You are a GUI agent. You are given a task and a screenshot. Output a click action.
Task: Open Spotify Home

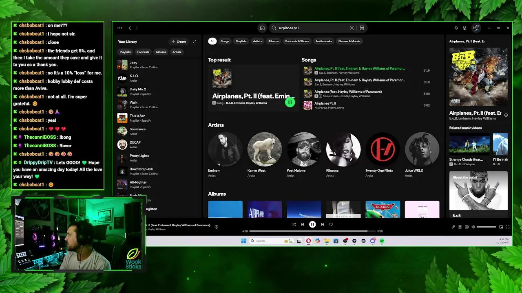click(x=262, y=28)
